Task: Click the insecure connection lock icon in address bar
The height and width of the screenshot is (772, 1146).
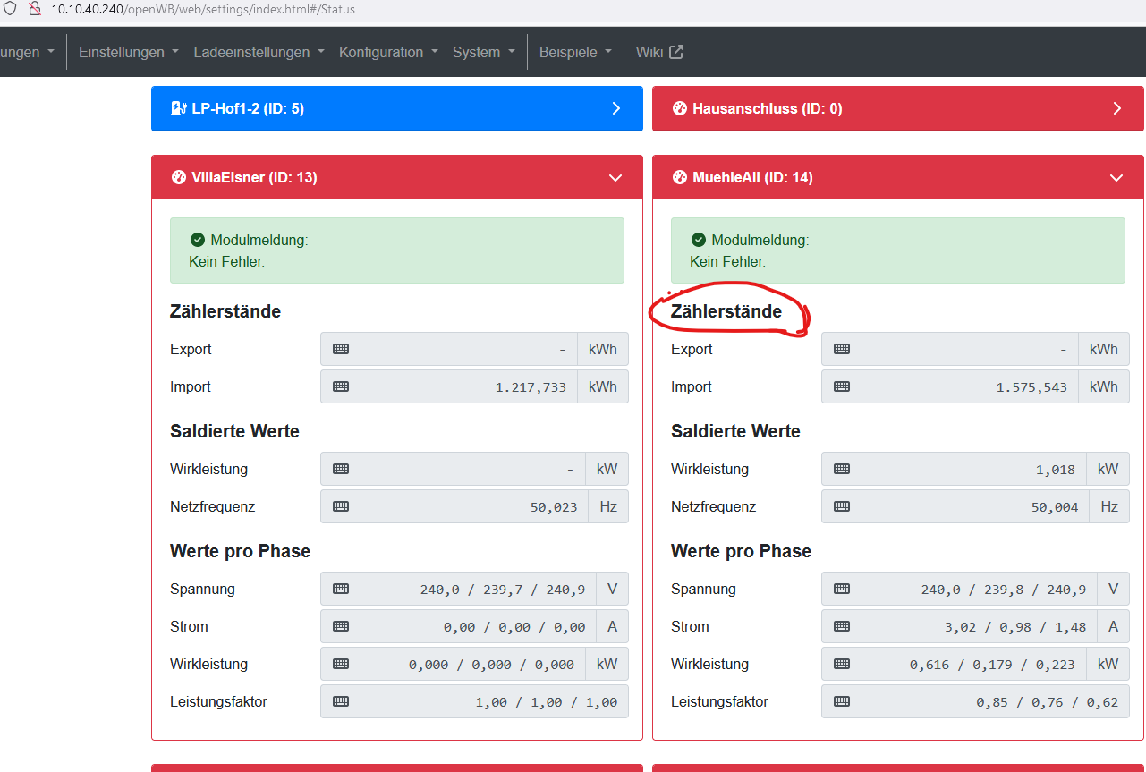Action: pyautogui.click(x=35, y=9)
